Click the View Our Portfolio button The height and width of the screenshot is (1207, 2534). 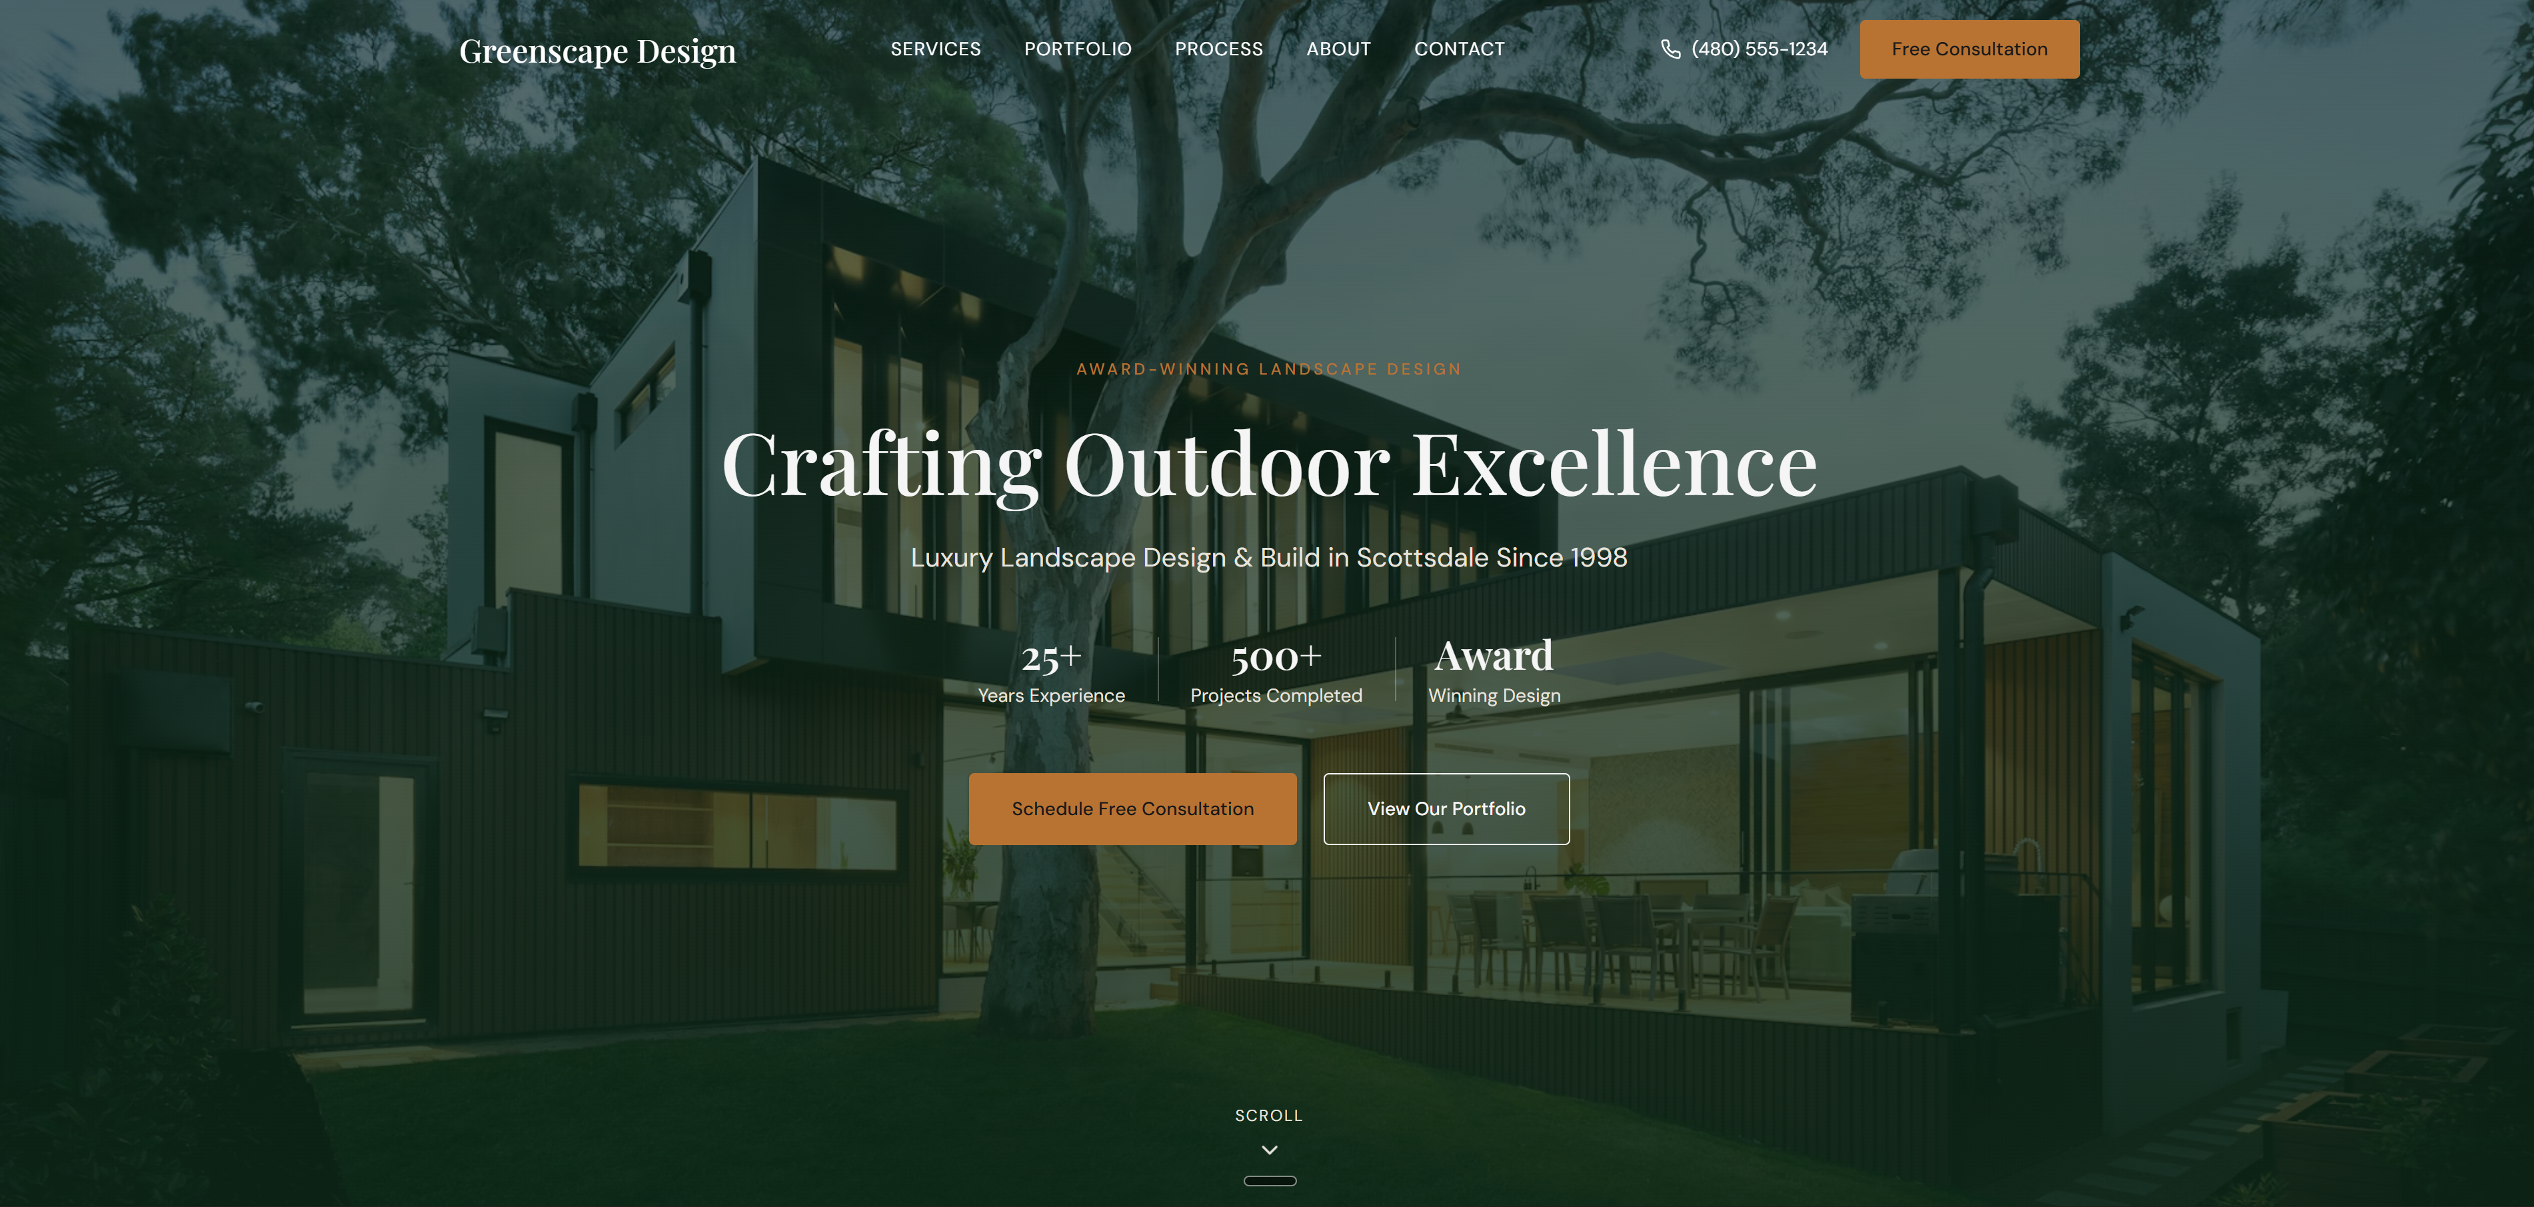pos(1446,808)
